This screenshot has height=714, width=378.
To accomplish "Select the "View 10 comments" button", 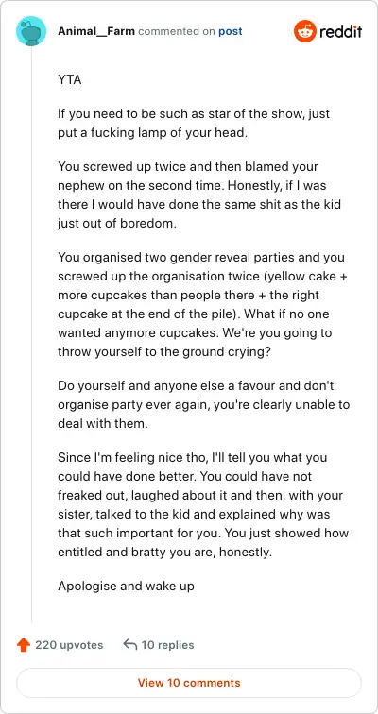I will [189, 683].
